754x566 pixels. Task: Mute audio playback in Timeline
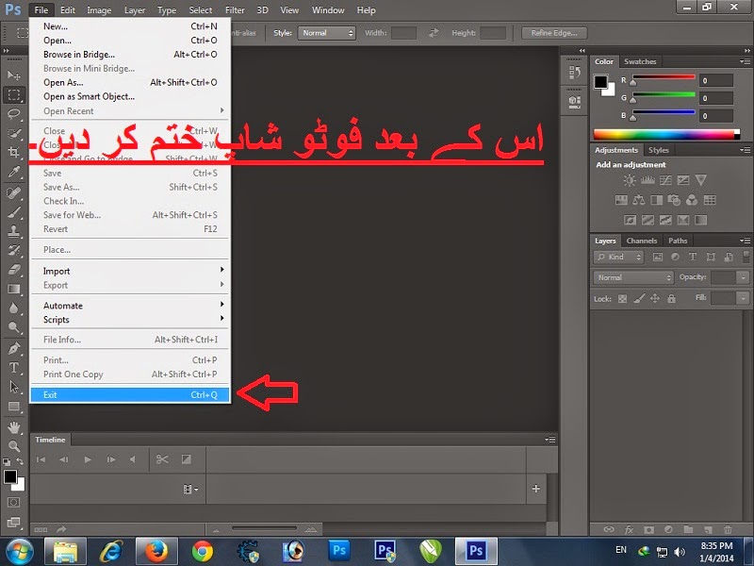[x=133, y=459]
